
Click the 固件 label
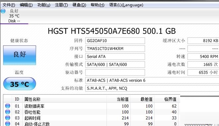79,41
